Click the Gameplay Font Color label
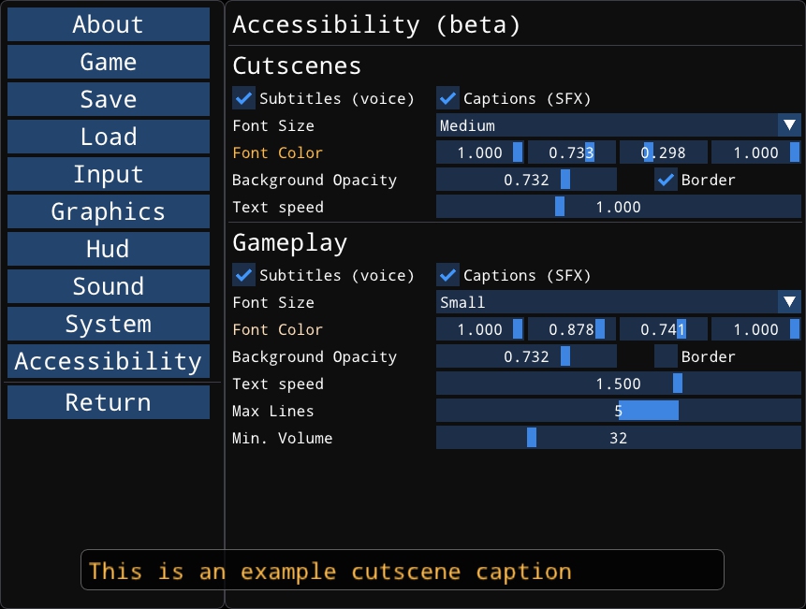 coord(278,329)
